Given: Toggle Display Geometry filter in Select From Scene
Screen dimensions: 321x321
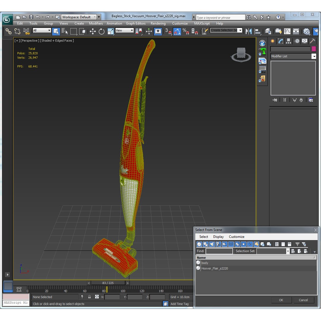Looking at the screenshot, I should pos(199,244).
